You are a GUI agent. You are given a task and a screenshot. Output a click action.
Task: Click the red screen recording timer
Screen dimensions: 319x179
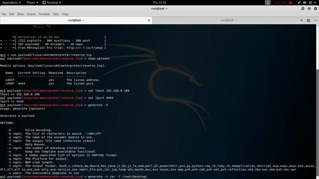281,2
